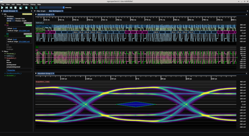Open Waveform Group 2 dock menu icon

[36, 74]
